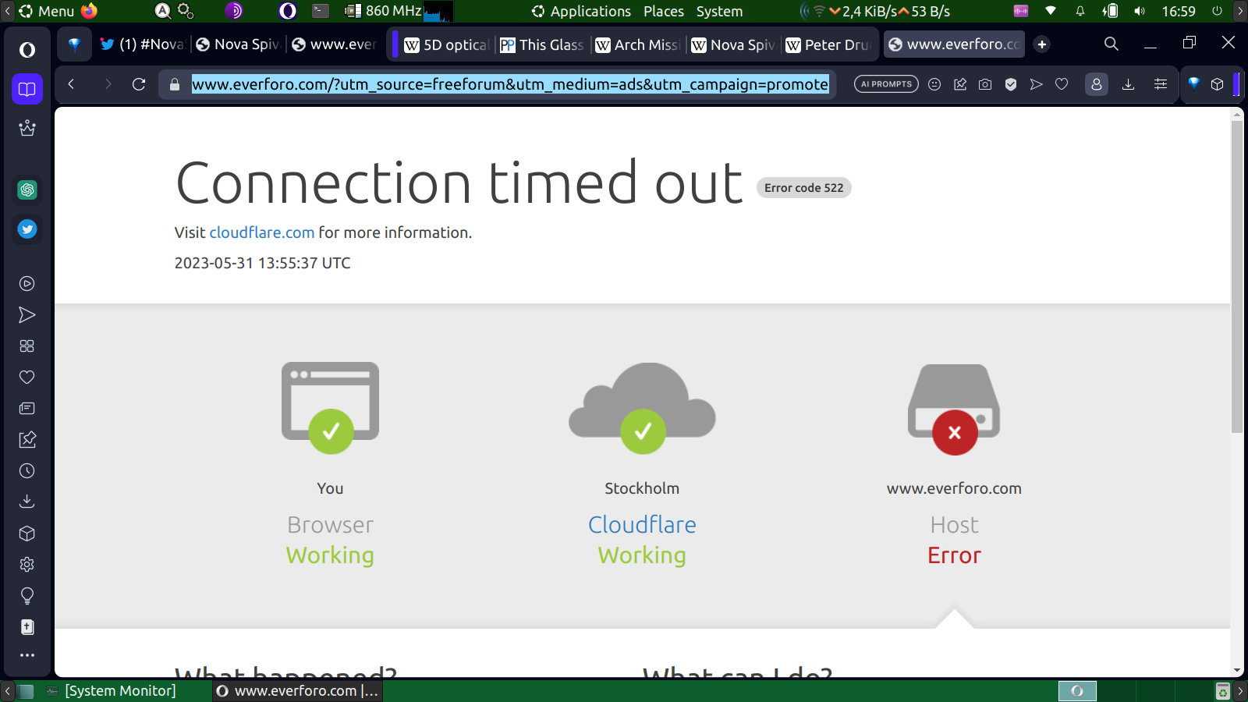
Task: Switch to the '5D optical' Wikipedia tab
Action: click(446, 44)
